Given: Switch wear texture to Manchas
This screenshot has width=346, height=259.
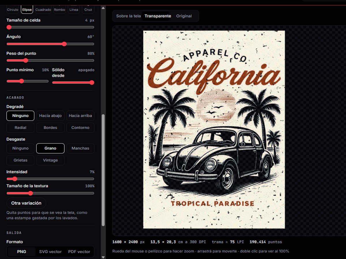Looking at the screenshot, I should click(80, 148).
